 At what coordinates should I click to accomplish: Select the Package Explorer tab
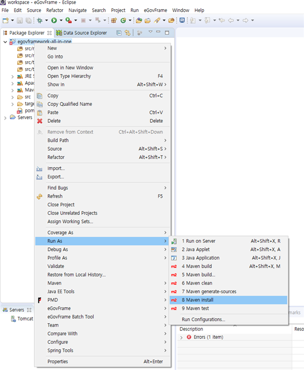tap(27, 33)
